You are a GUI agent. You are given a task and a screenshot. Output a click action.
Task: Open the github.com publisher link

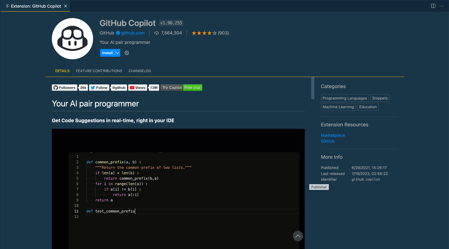133,33
